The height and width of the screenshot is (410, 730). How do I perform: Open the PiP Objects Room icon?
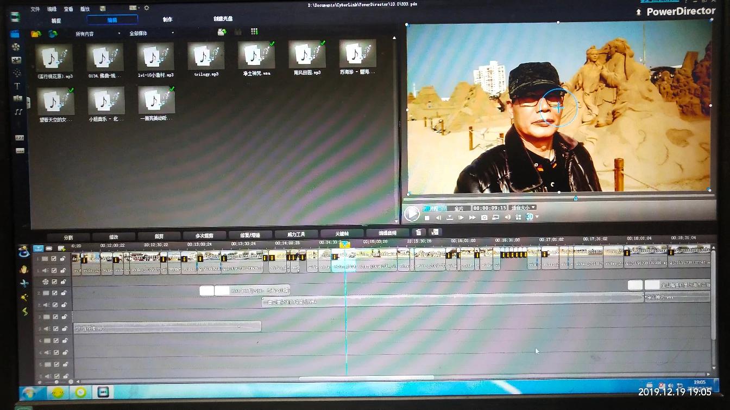[x=16, y=60]
